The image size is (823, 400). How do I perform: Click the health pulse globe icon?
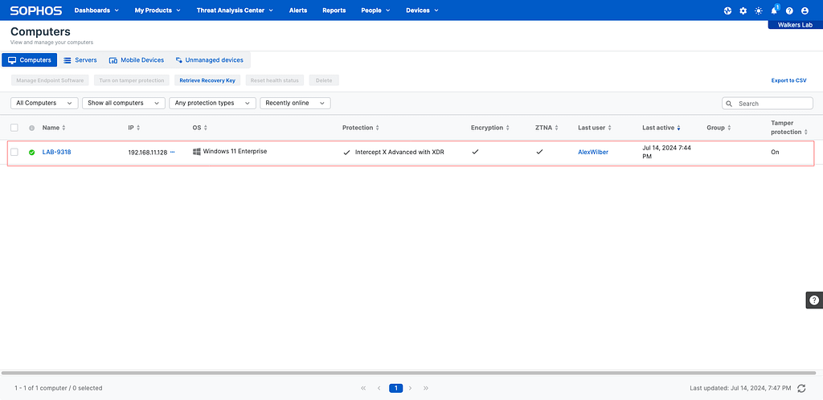727,10
